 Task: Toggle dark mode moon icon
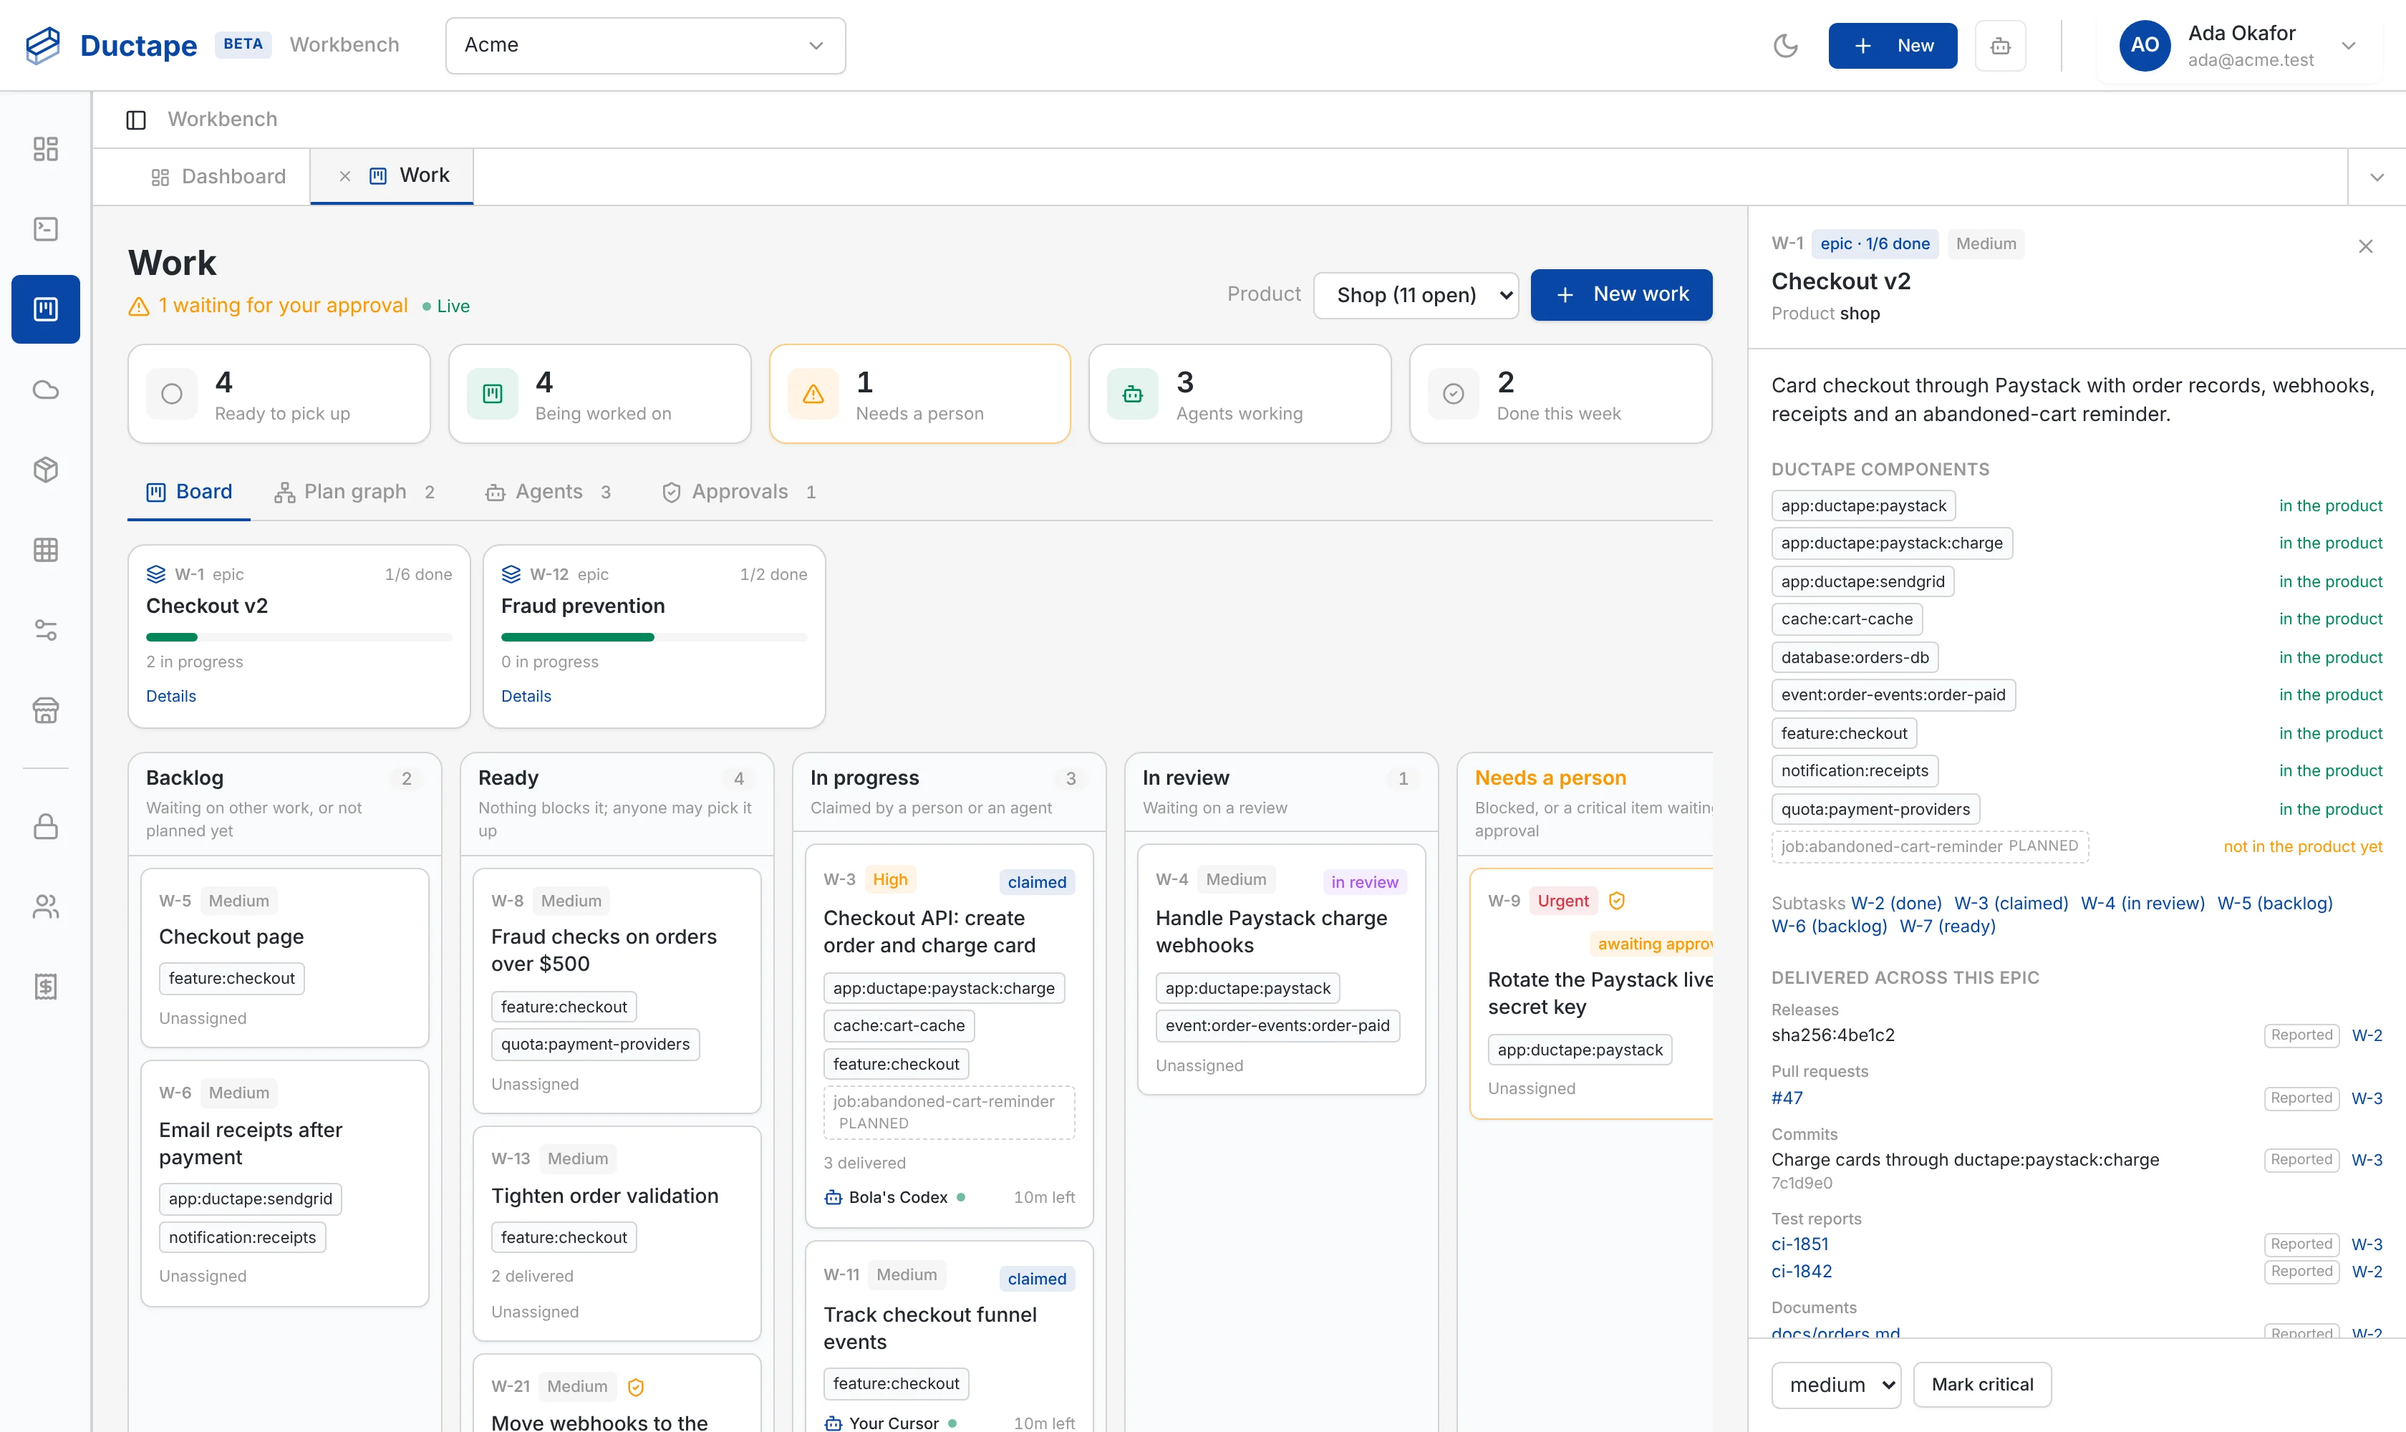tap(1785, 45)
